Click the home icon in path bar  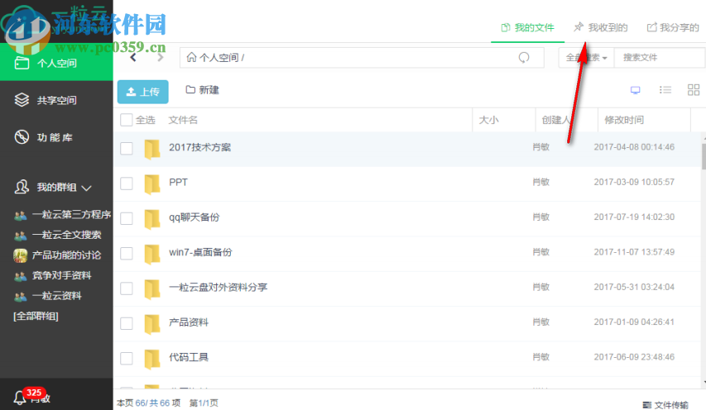(191, 57)
